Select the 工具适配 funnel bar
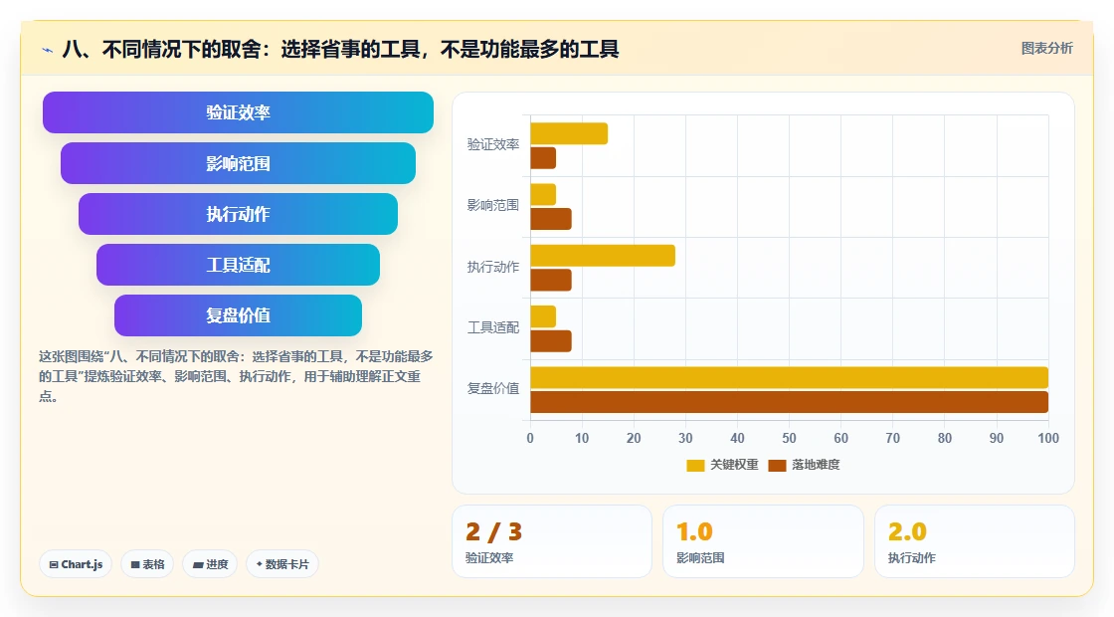The height and width of the screenshot is (617, 1114). [x=238, y=265]
